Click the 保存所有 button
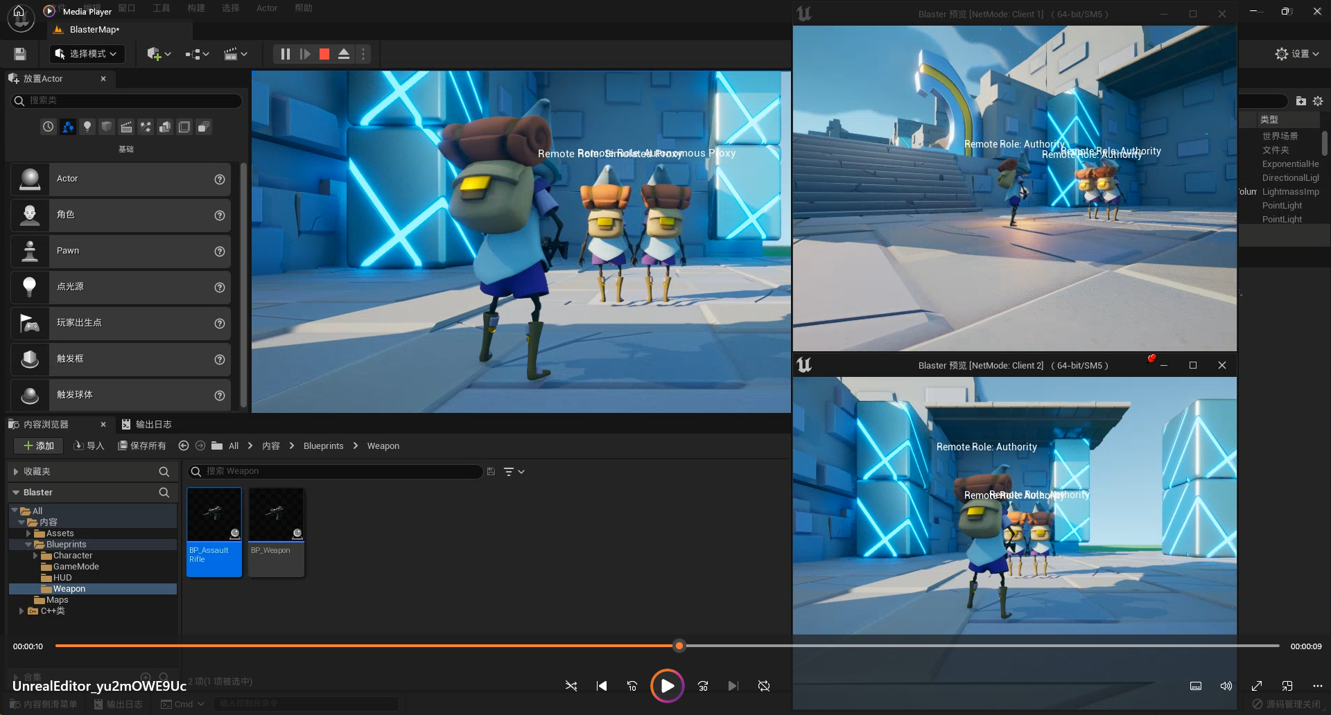This screenshot has height=715, width=1331. pos(142,446)
